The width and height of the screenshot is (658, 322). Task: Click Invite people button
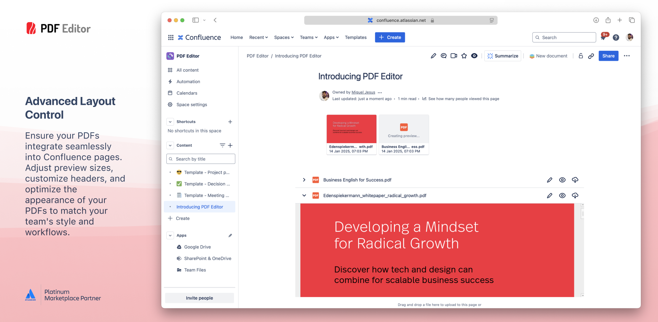200,298
